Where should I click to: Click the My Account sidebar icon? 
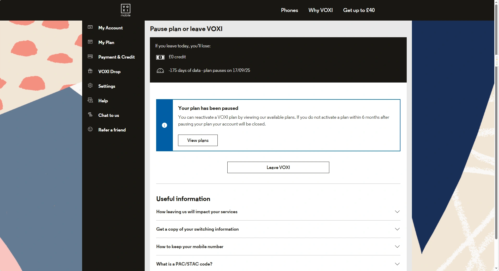(90, 27)
